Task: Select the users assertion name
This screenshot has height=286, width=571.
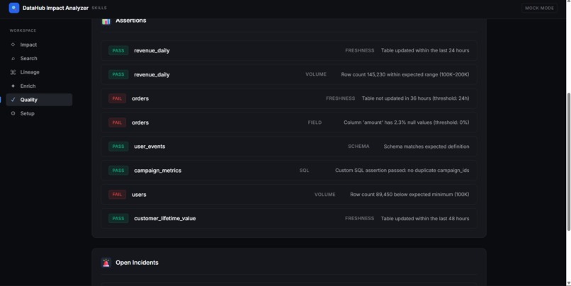Action: coord(139,195)
